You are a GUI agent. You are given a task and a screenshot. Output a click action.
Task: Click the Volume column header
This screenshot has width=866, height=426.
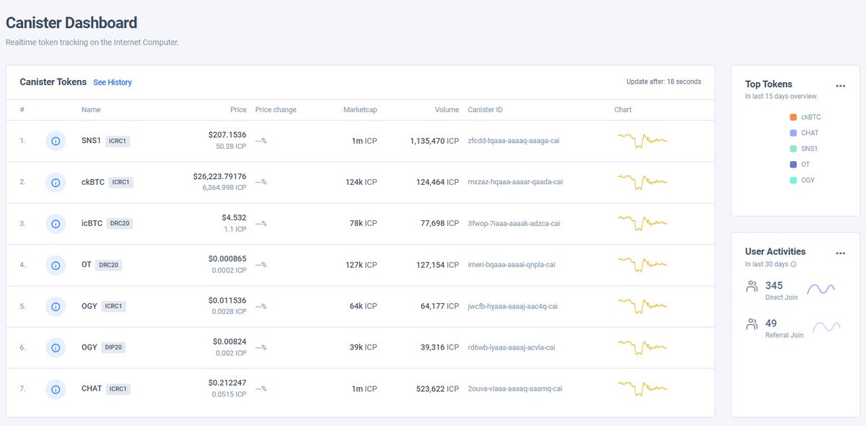pyautogui.click(x=447, y=110)
